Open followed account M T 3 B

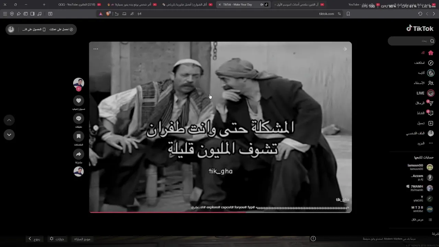coord(422,209)
